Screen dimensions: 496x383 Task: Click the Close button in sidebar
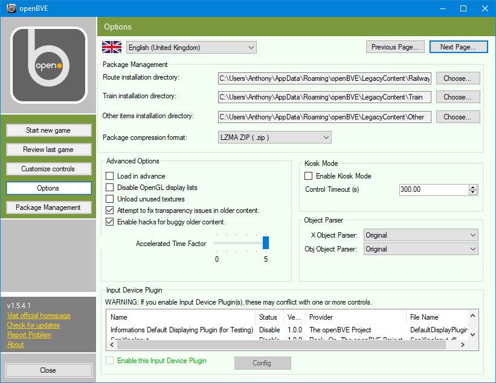coord(49,370)
